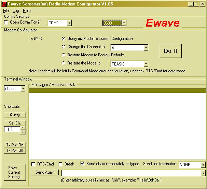This screenshot has width=207, height=189.
Task: Open the send text history dropdown arrow
Action: 203,173
